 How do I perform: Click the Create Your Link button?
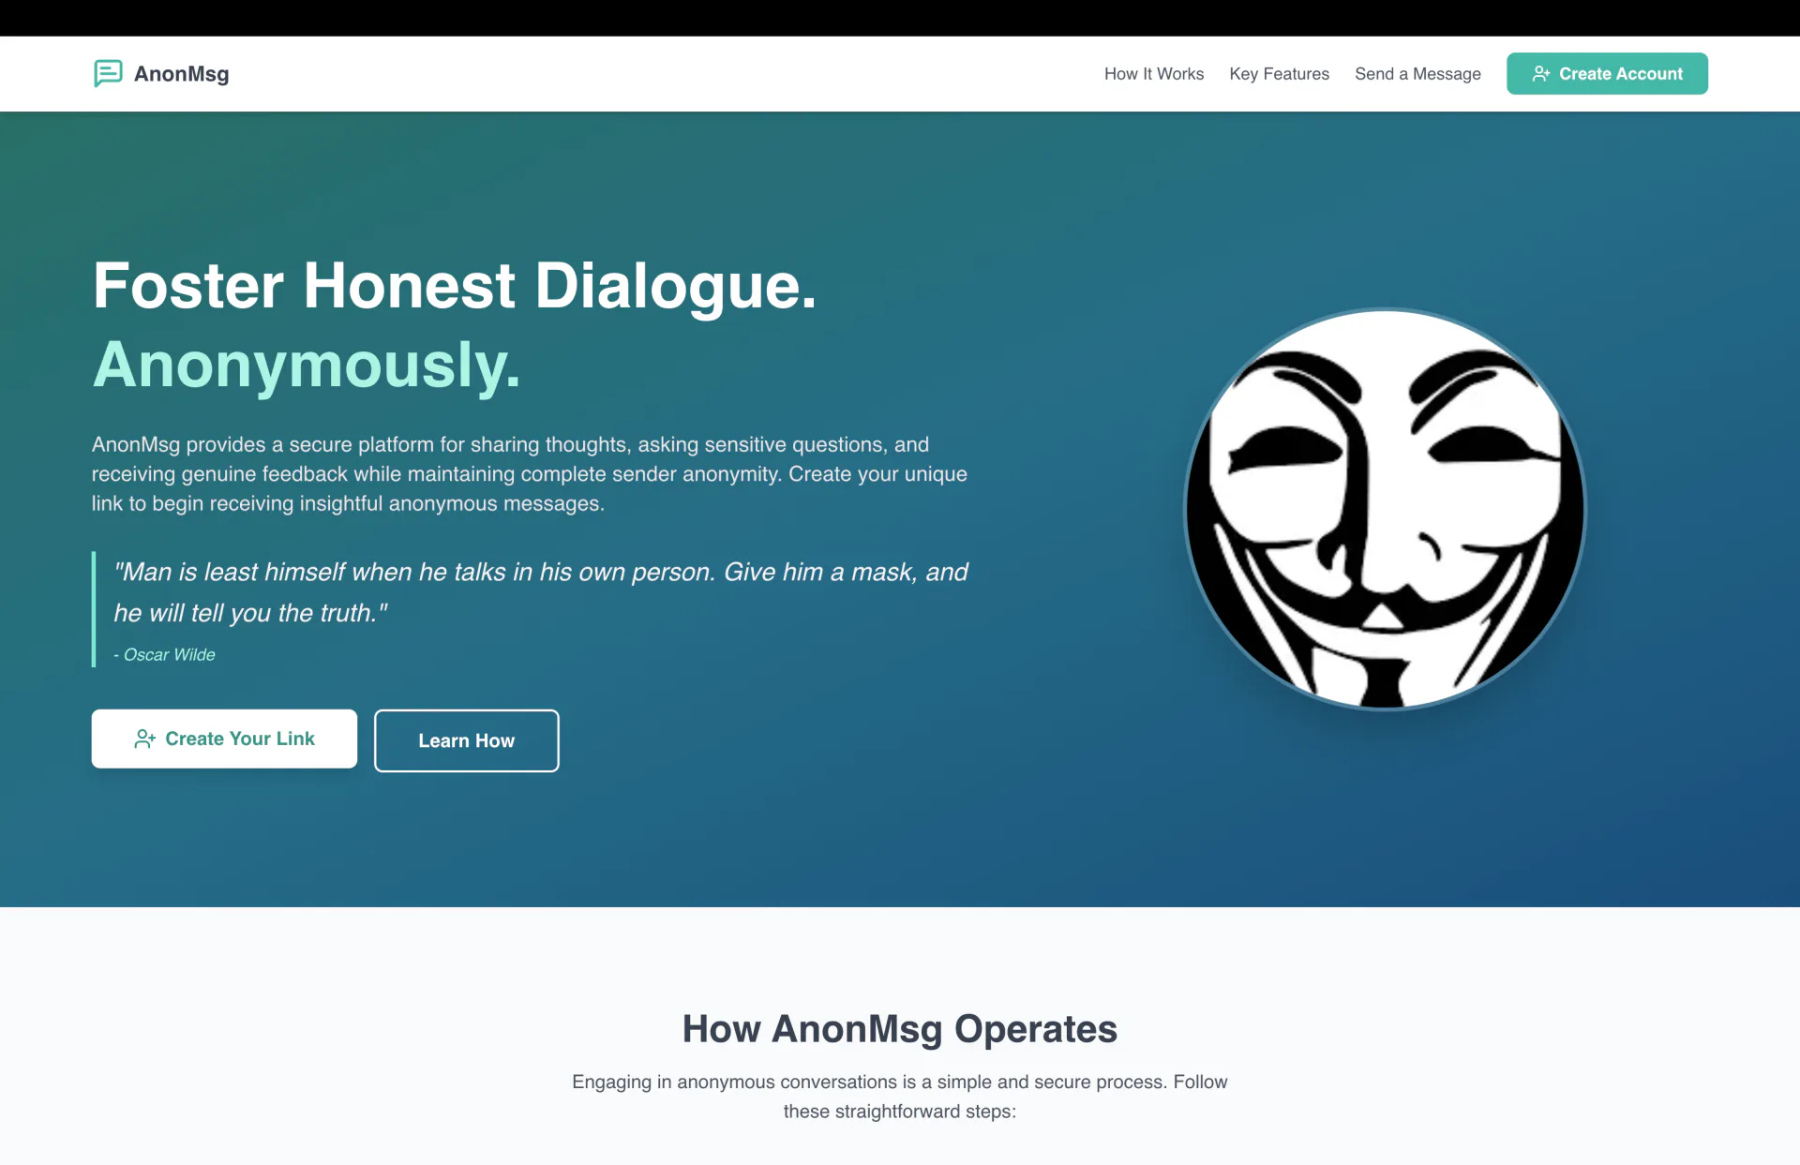224,739
